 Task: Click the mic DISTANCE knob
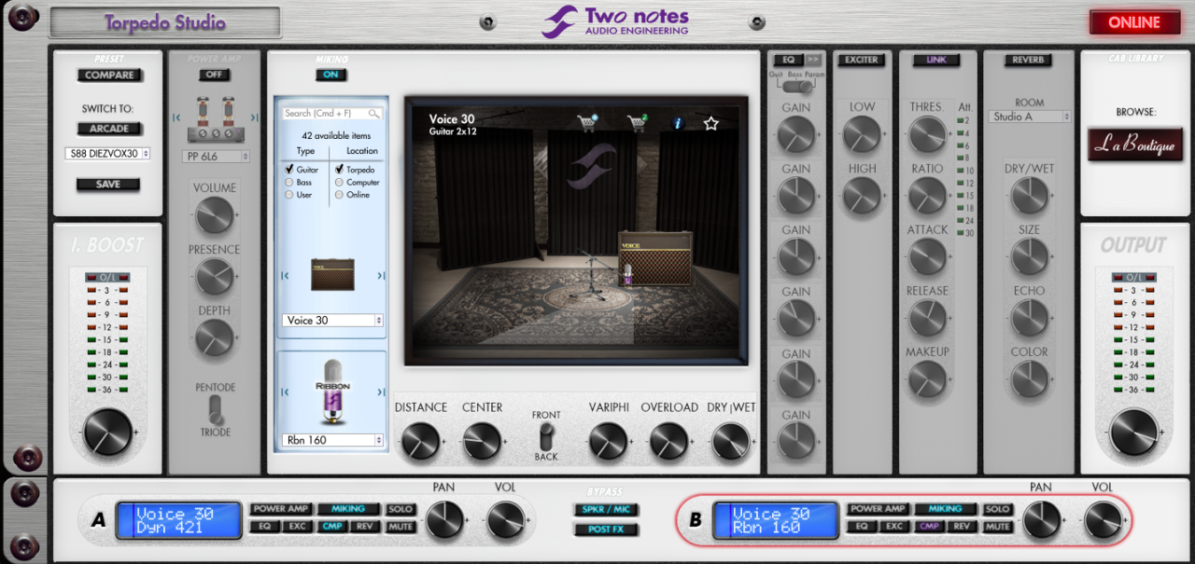(x=420, y=441)
